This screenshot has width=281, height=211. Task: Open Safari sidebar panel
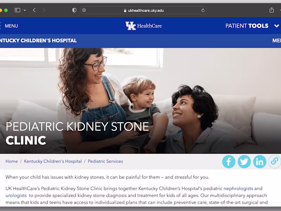click(17, 10)
